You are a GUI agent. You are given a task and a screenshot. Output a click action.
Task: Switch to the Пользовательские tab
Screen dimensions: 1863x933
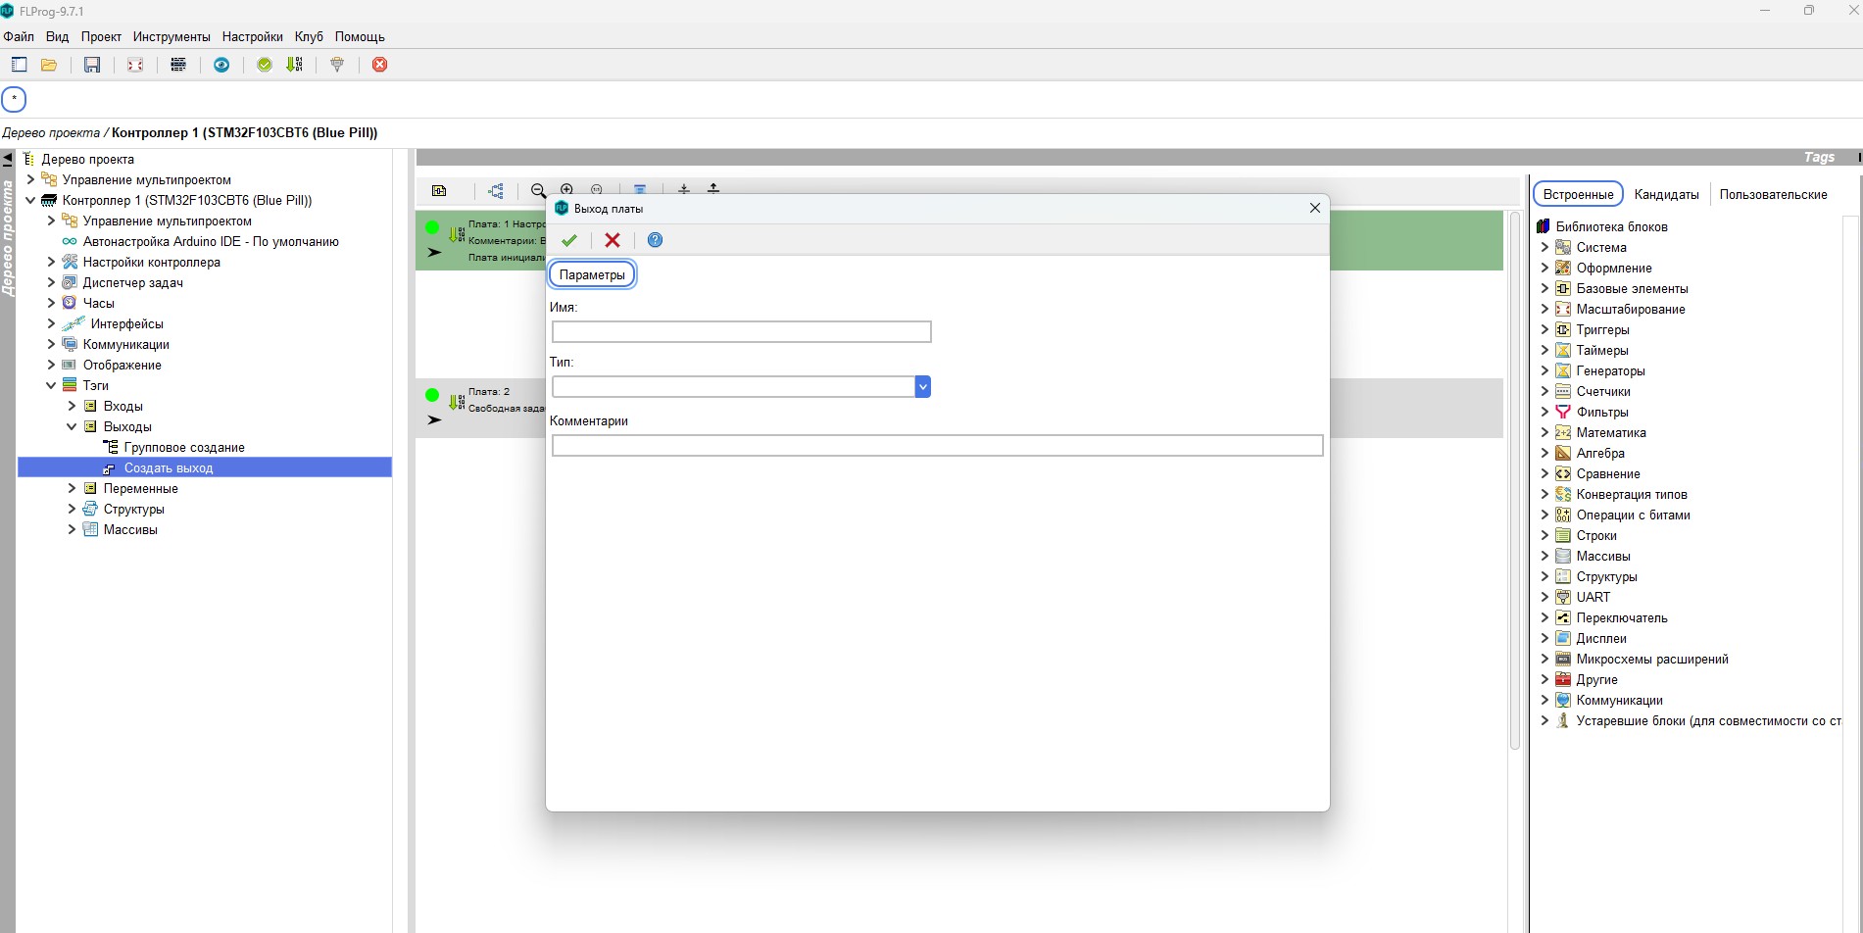[x=1773, y=194]
